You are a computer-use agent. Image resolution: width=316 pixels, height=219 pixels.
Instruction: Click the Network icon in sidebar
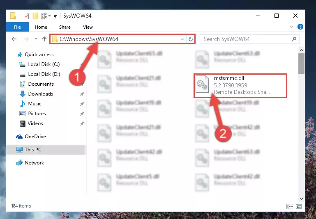[19, 163]
